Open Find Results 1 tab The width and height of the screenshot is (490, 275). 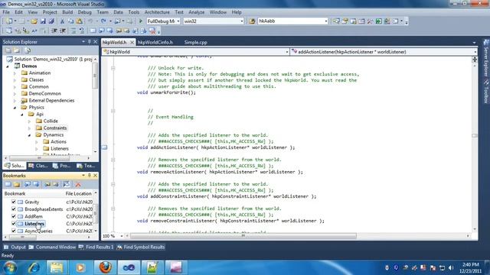coord(96,247)
